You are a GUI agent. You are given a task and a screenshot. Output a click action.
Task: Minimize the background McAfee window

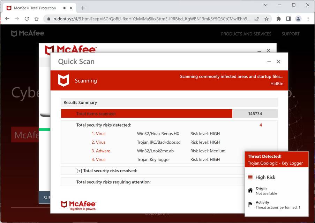[259, 51]
